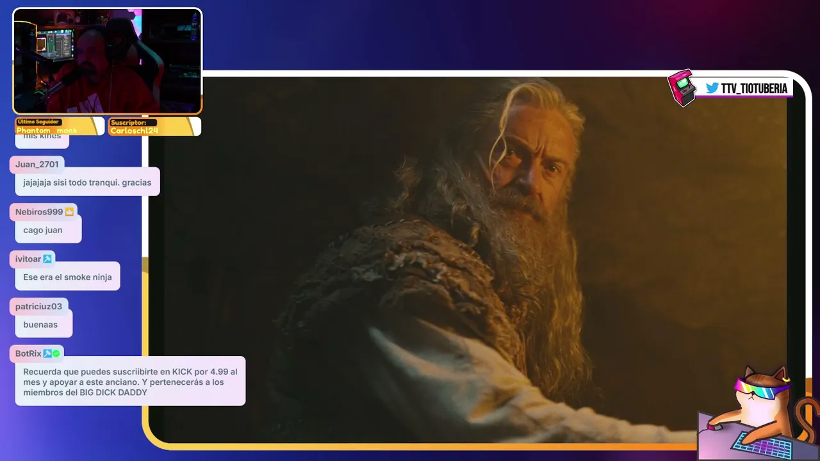
Task: Click the Último Seguidor label
Action: (38, 122)
